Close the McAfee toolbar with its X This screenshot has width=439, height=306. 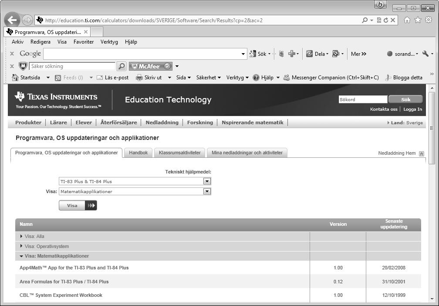12,66
